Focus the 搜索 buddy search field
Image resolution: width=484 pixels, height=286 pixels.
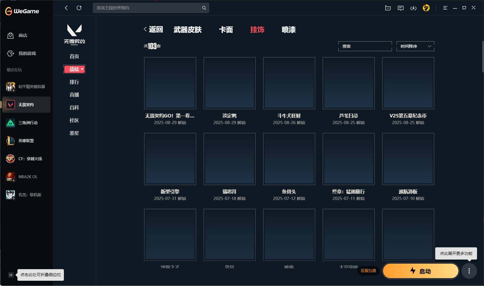pyautogui.click(x=365, y=46)
